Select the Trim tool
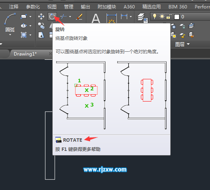210x190 pixels. tap(63, 16)
